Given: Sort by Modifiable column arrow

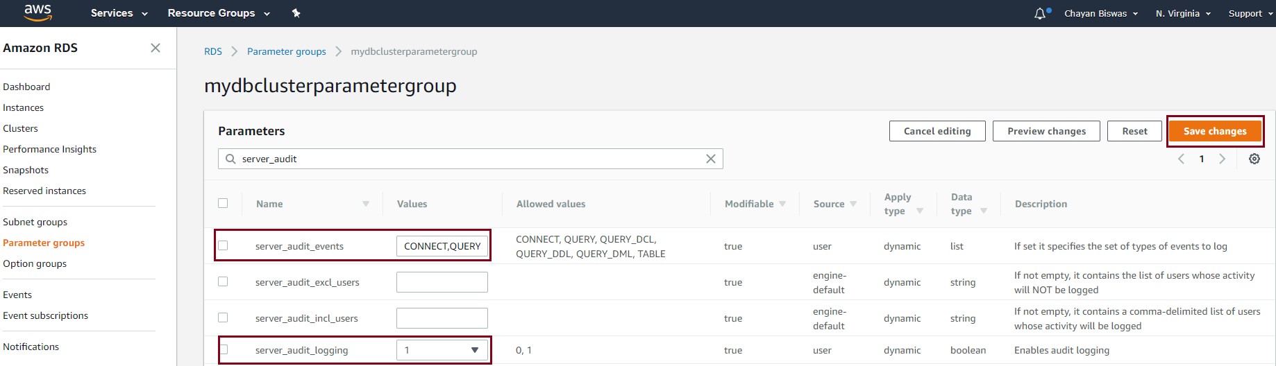Looking at the screenshot, I should coord(782,204).
